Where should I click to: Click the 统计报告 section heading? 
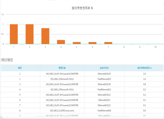pos(7,60)
